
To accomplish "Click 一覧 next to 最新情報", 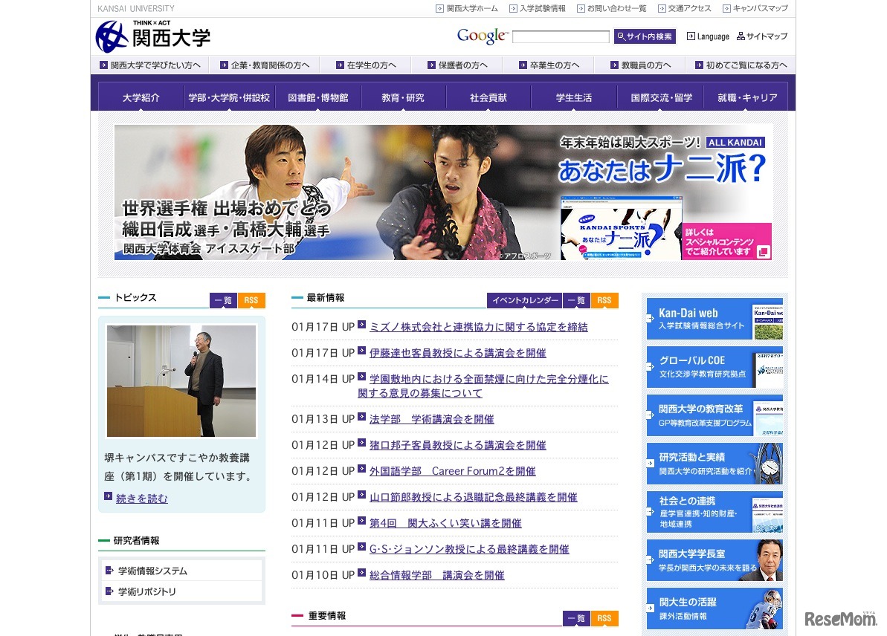I will click(x=576, y=300).
